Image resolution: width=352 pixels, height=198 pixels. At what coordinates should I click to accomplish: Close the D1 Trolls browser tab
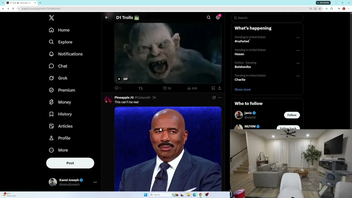[35, 3]
